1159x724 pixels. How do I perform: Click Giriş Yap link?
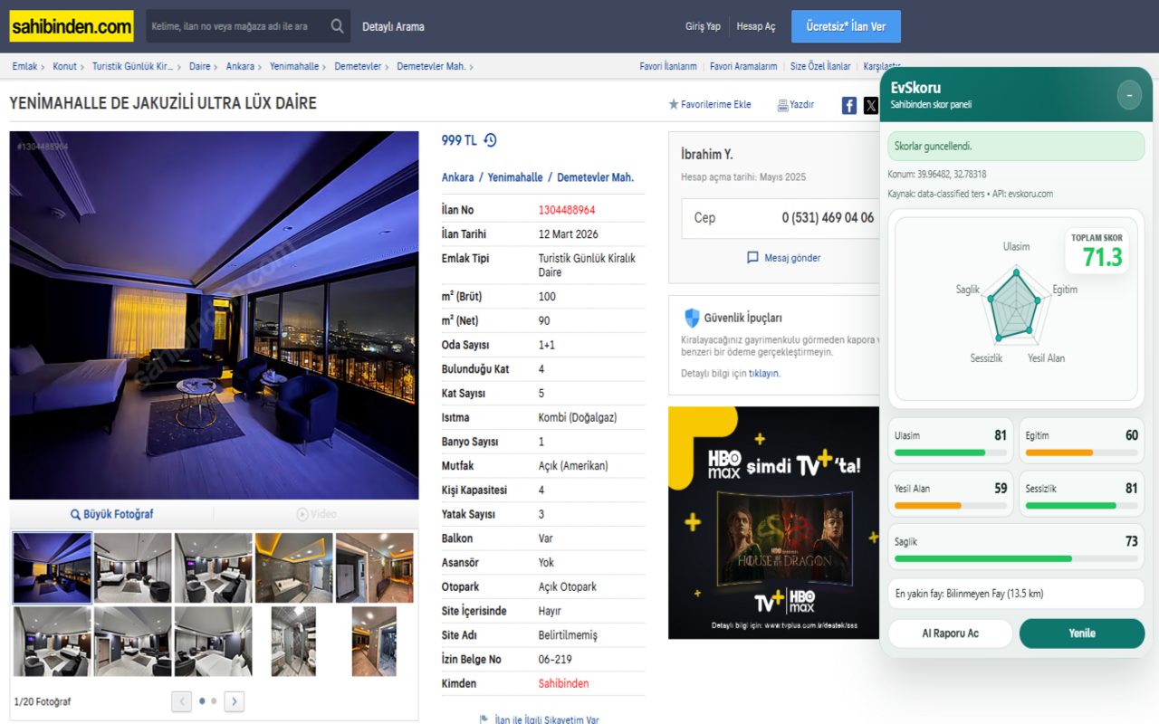[x=703, y=26]
